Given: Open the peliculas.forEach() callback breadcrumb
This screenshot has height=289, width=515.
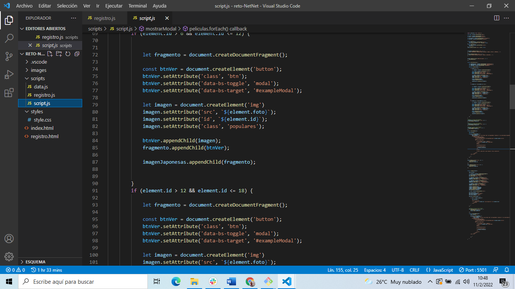Looking at the screenshot, I should pos(215,29).
